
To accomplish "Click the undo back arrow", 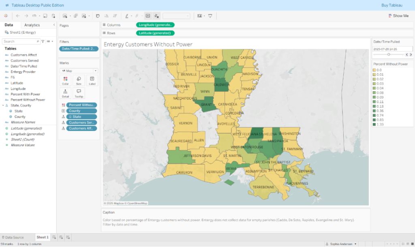I will pyautogui.click(x=18, y=16).
